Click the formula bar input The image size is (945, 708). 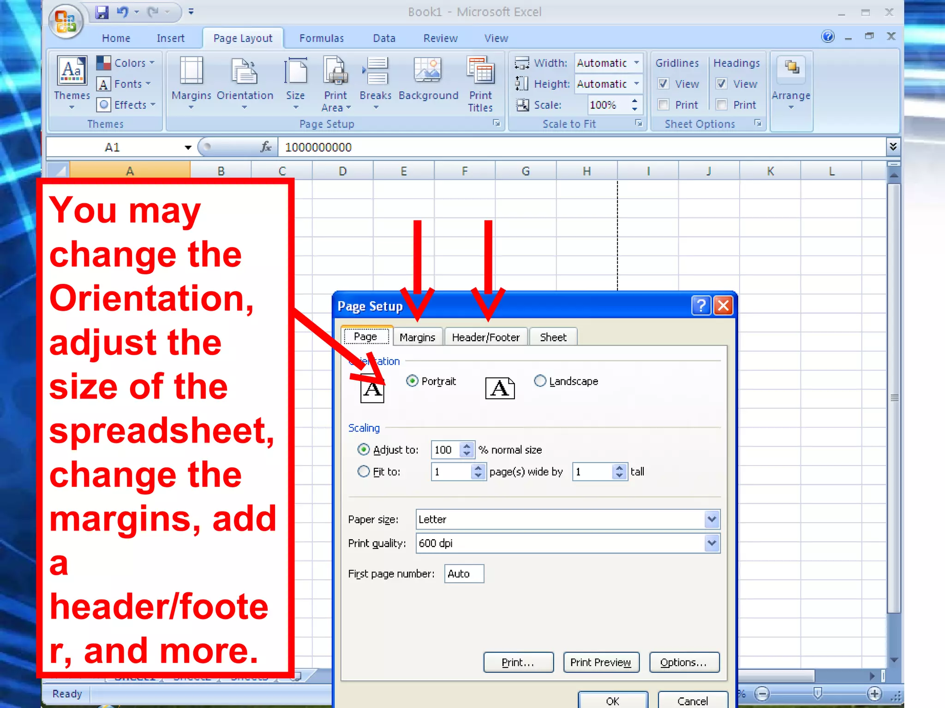(x=581, y=147)
